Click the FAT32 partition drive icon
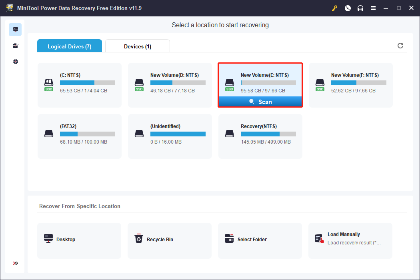Viewport: 420px width, 280px height. tap(49, 134)
